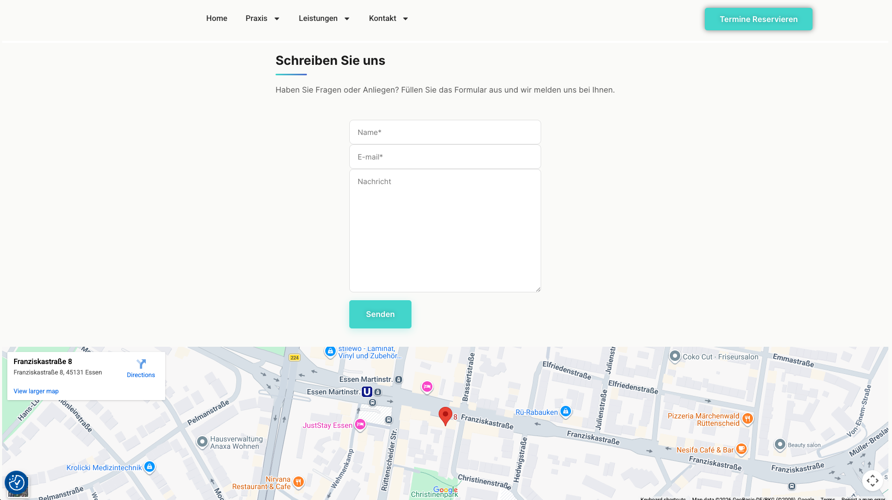
Task: Expand the Kontakt dropdown
Action: coord(388,18)
